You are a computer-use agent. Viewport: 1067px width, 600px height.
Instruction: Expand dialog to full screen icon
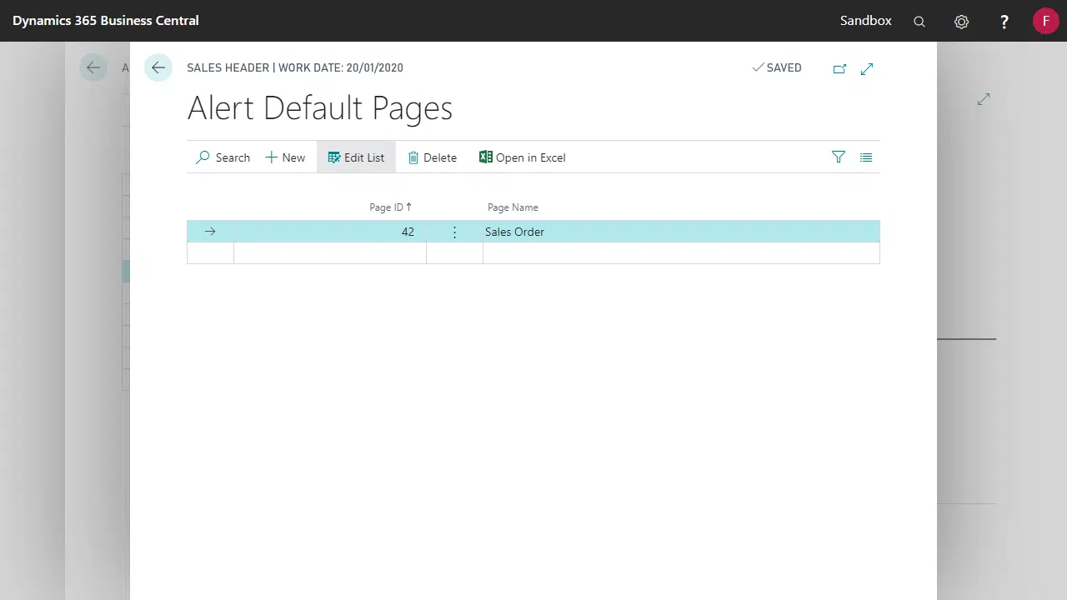(867, 69)
